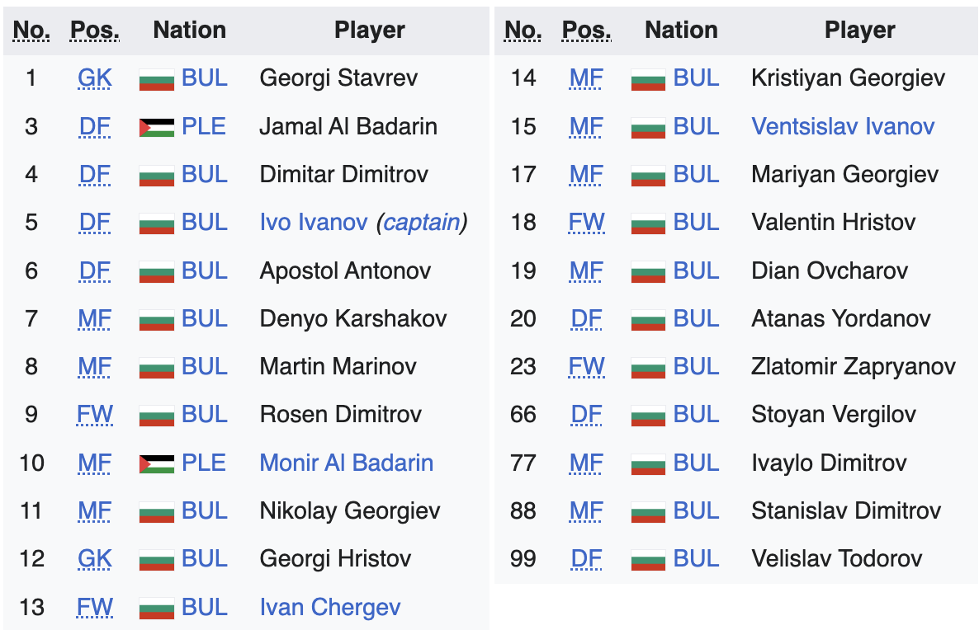Click the Palestine flag beside Jamal Al Badarin
Image resolution: width=979 pixels, height=630 pixels.
click(156, 127)
